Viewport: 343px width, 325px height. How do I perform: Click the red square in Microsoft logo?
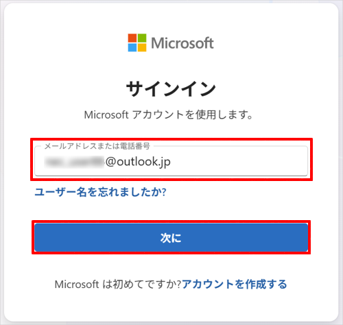[x=132, y=38]
